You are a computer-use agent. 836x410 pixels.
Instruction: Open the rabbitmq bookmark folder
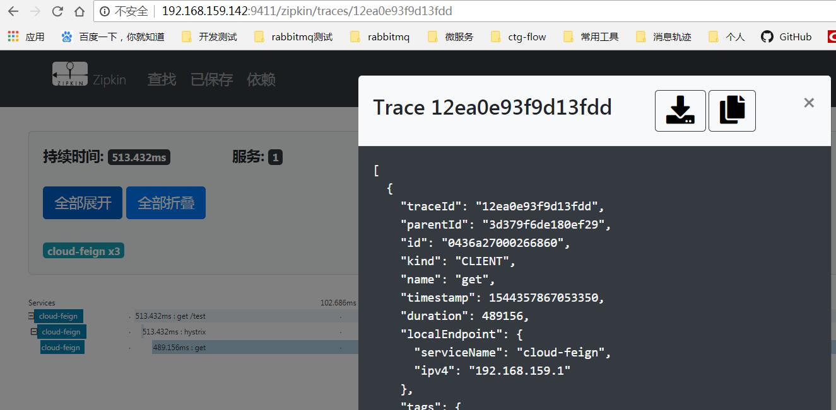pyautogui.click(x=379, y=37)
